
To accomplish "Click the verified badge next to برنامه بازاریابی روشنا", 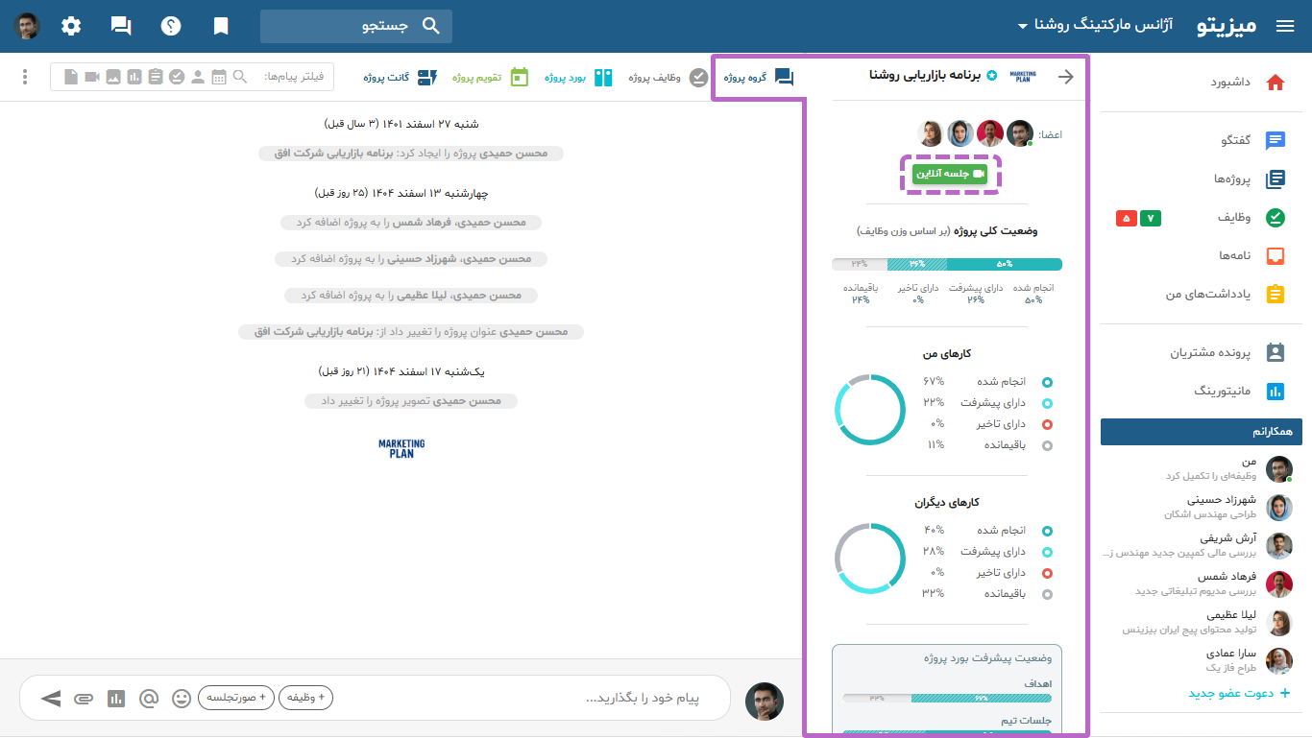I will (992, 76).
